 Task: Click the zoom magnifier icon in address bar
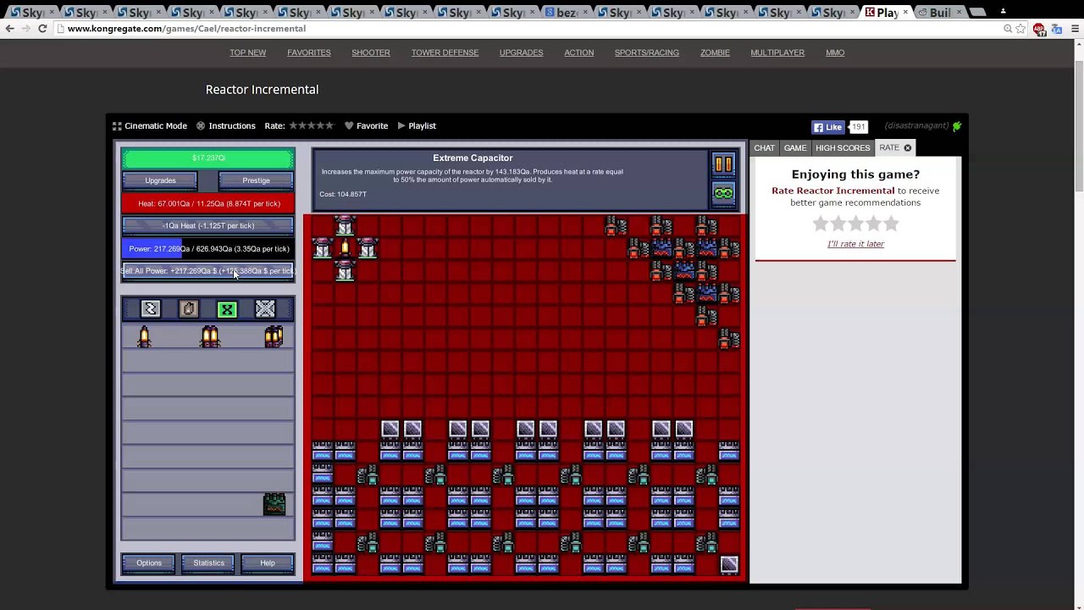(1008, 29)
